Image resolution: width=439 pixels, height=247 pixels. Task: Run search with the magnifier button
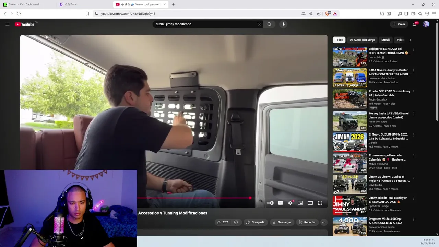tap(269, 24)
